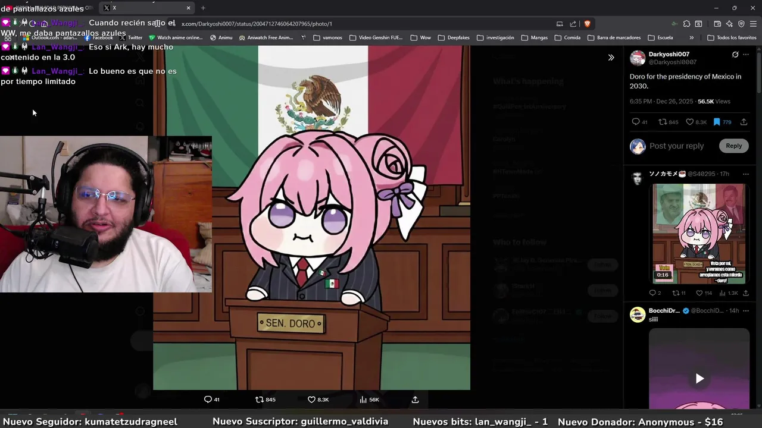Open the Brave VPN shield icon
This screenshot has height=428, width=762.
(x=741, y=24)
